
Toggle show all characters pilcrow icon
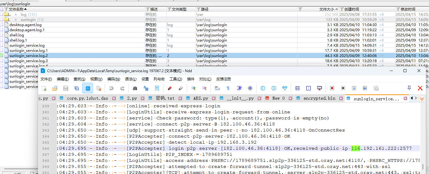click(x=228, y=88)
